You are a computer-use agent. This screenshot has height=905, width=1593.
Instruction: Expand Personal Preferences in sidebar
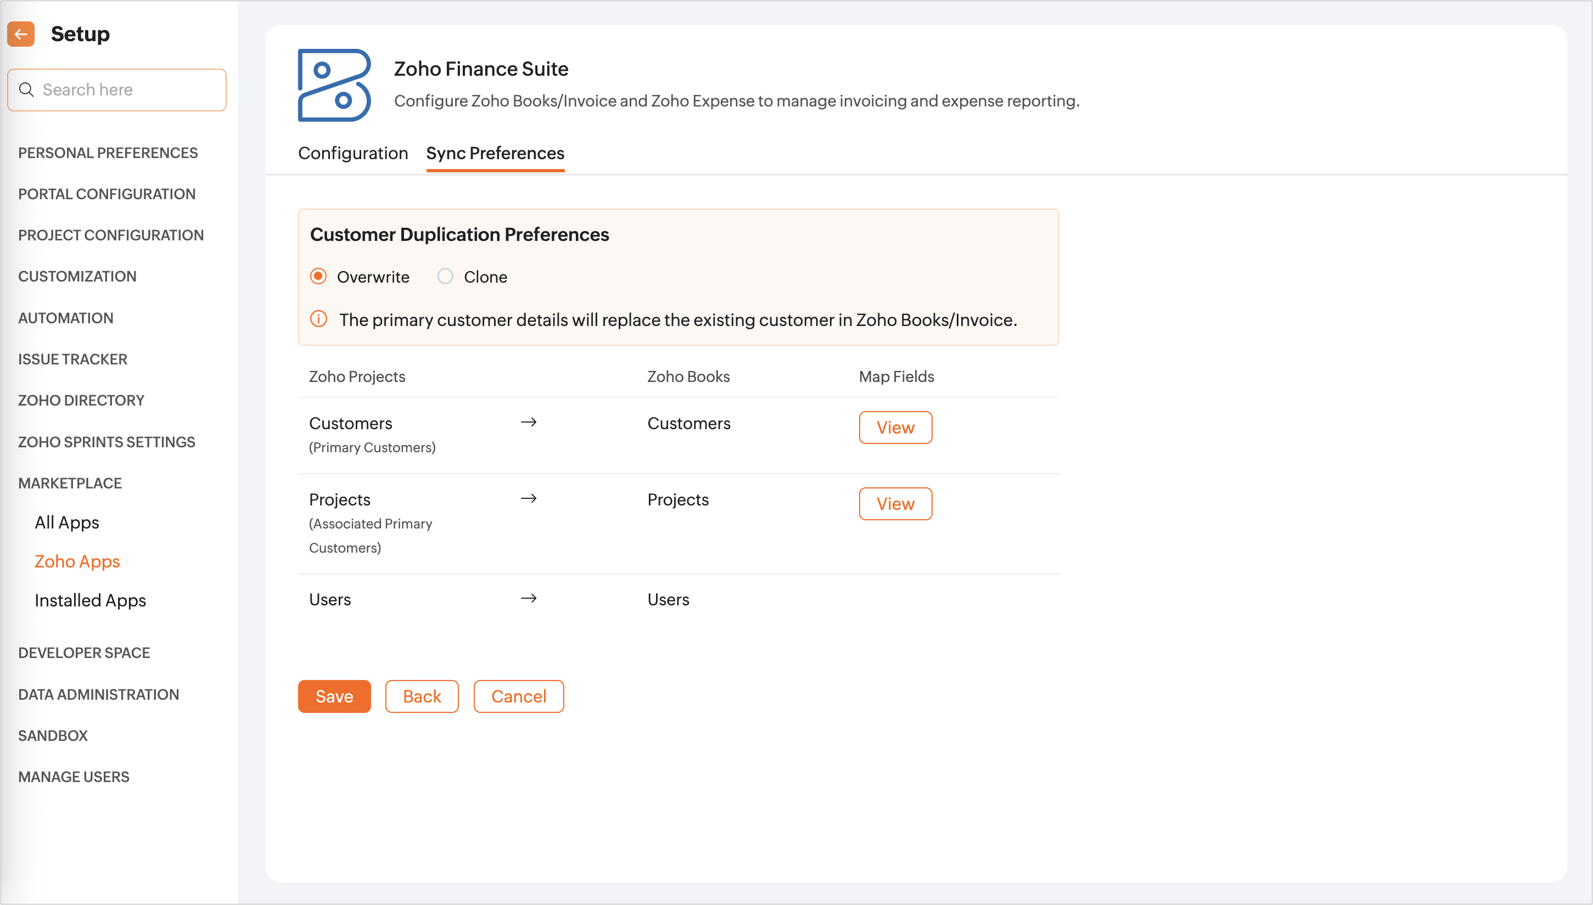point(108,153)
